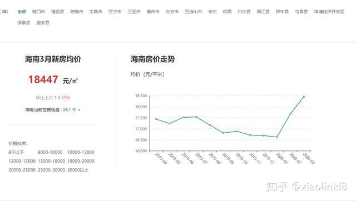Choose 三亚市 in the region list
This screenshot has width=356, height=201.
click(134, 12)
